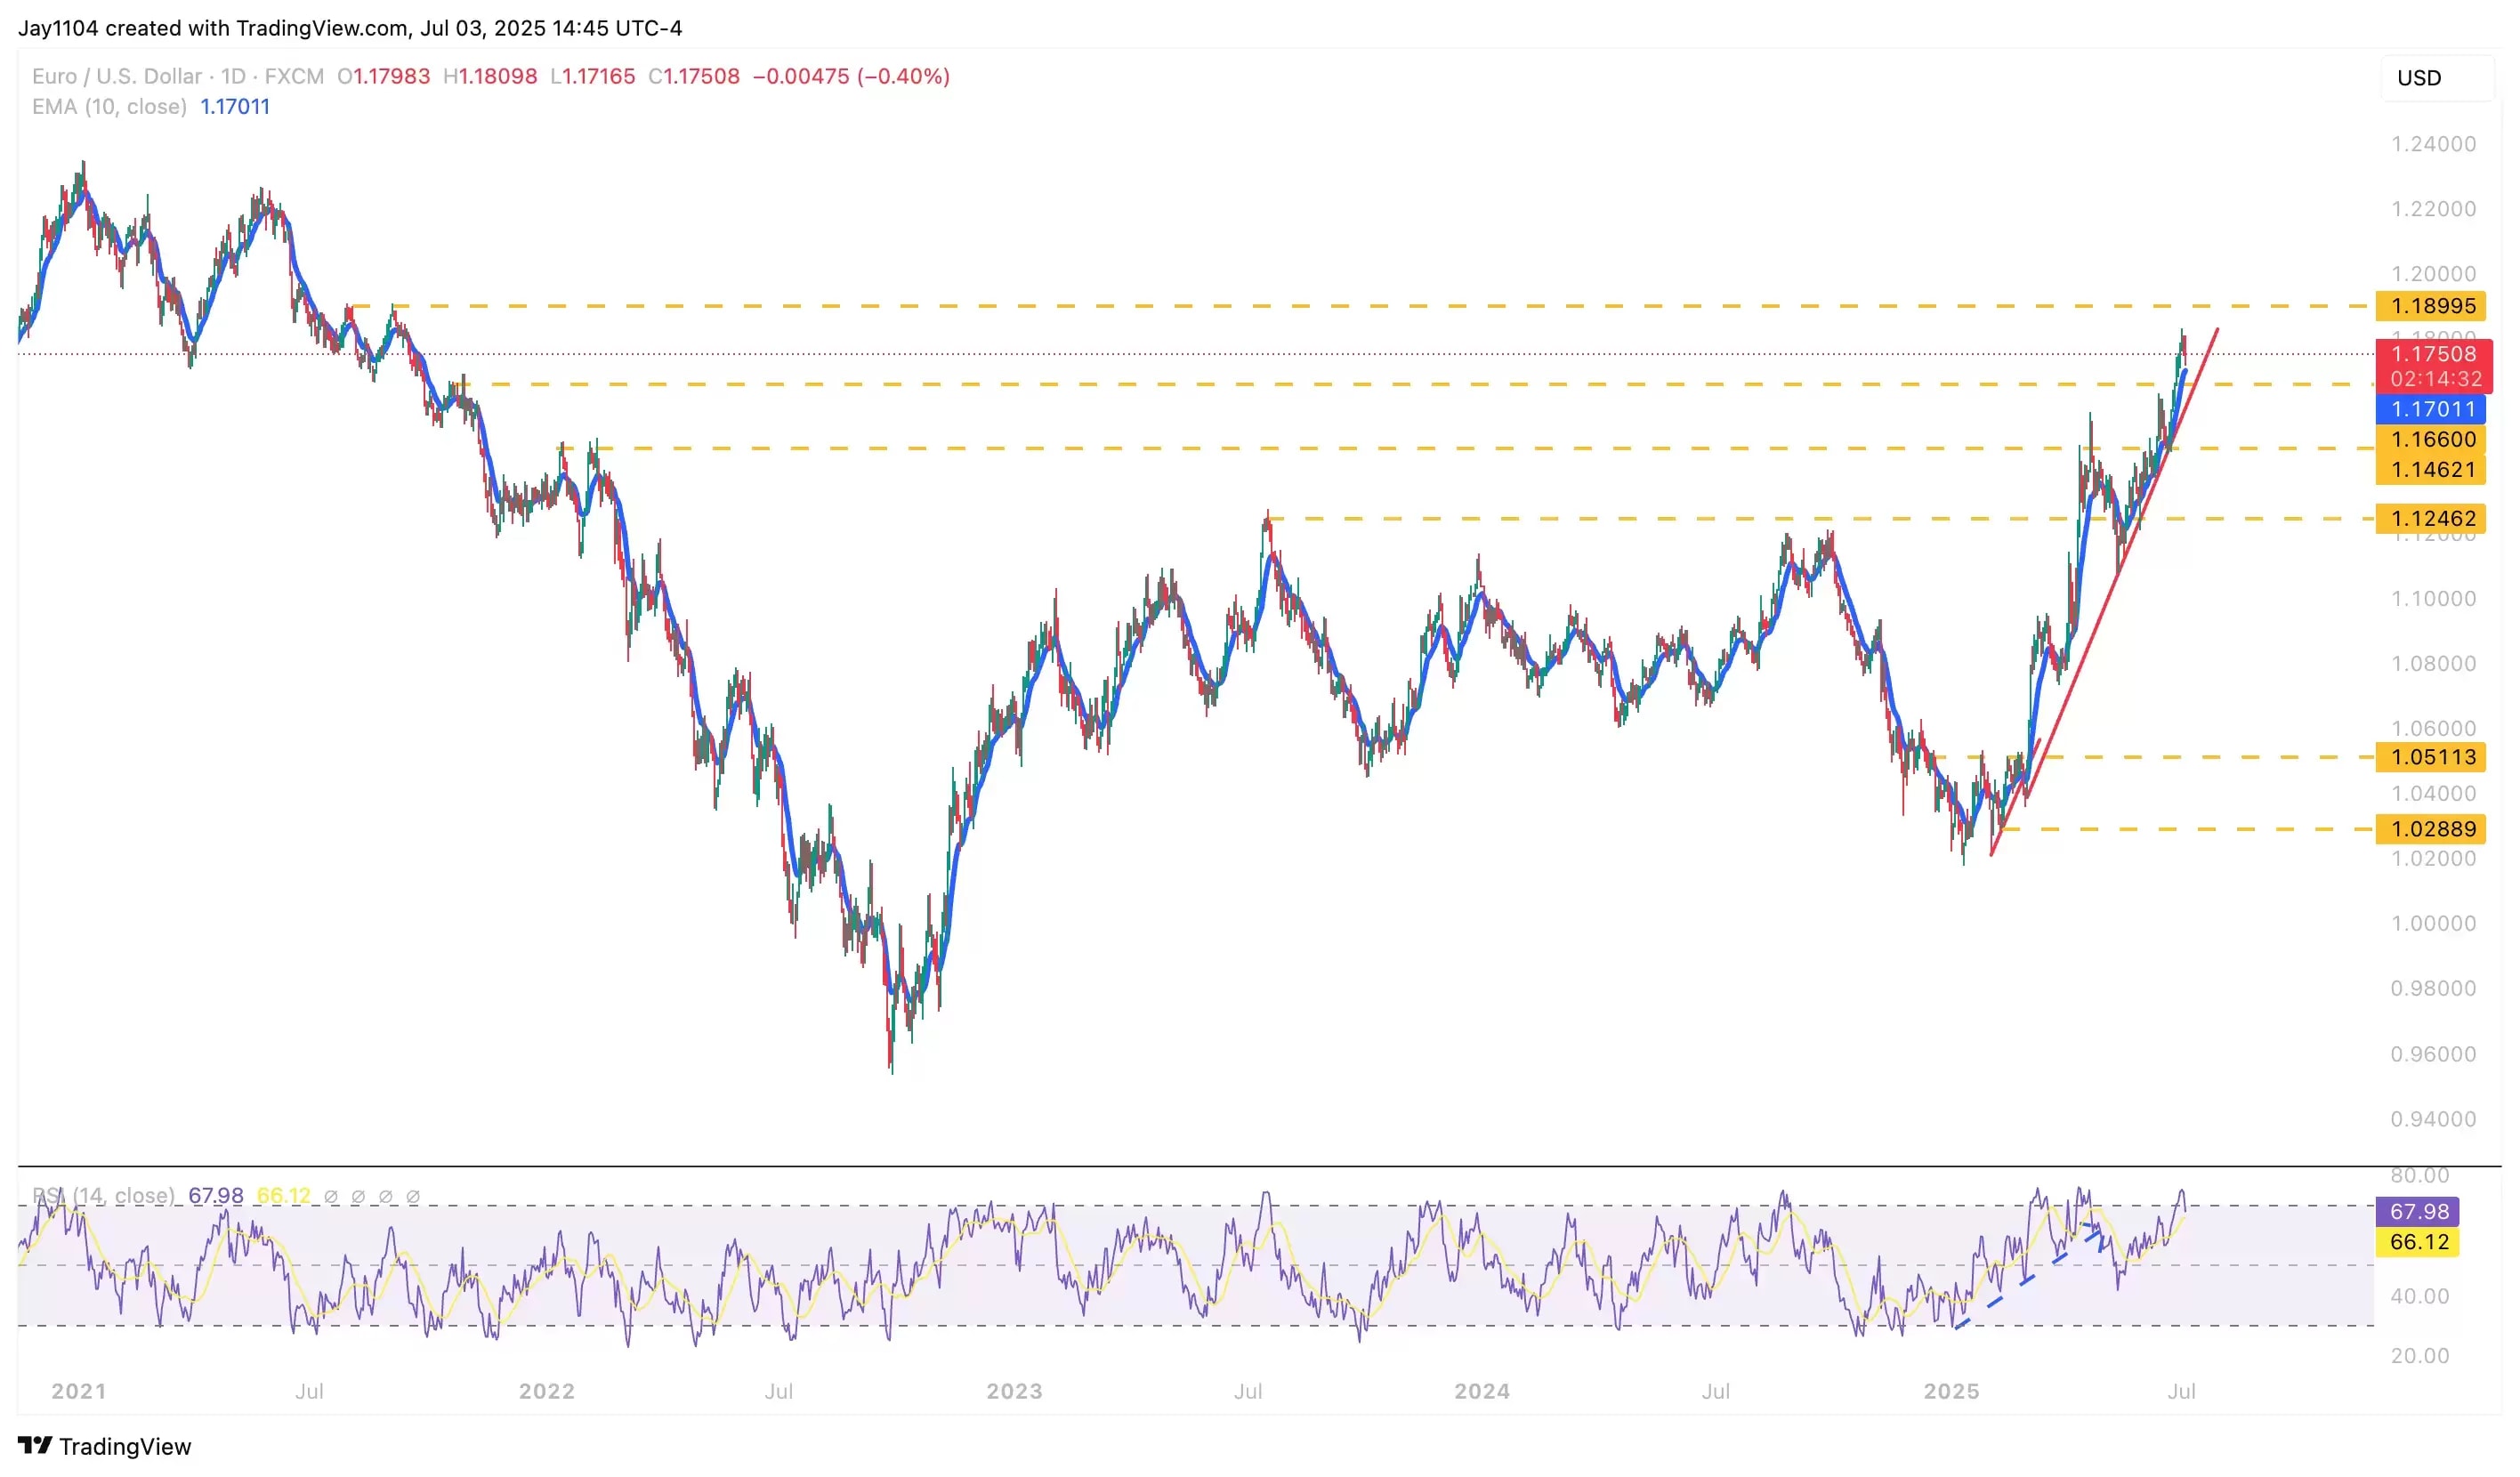Click the close price C1.17508 in legend
This screenshot has width=2520, height=1477.
click(694, 76)
